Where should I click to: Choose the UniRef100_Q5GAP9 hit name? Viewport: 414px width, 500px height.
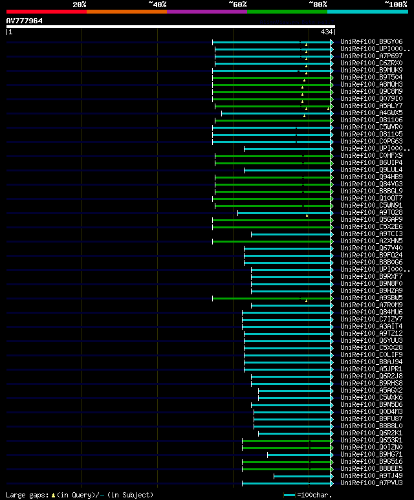pos(371,220)
